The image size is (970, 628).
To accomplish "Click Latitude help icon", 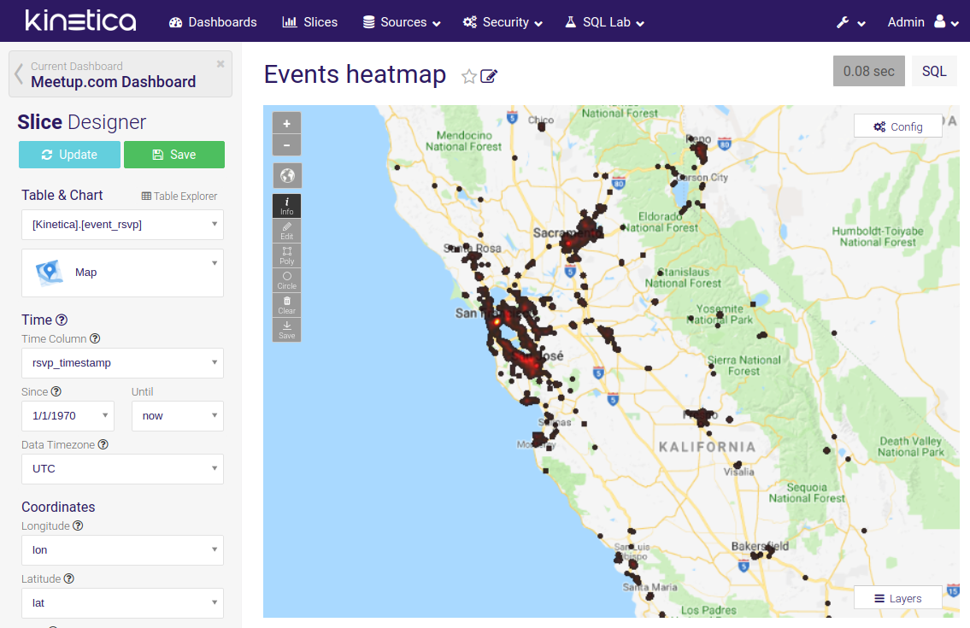I will pyautogui.click(x=68, y=578).
